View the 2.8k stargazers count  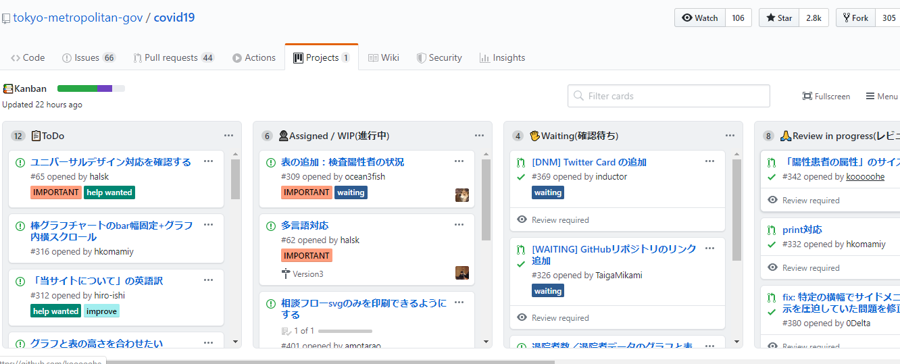pos(814,18)
